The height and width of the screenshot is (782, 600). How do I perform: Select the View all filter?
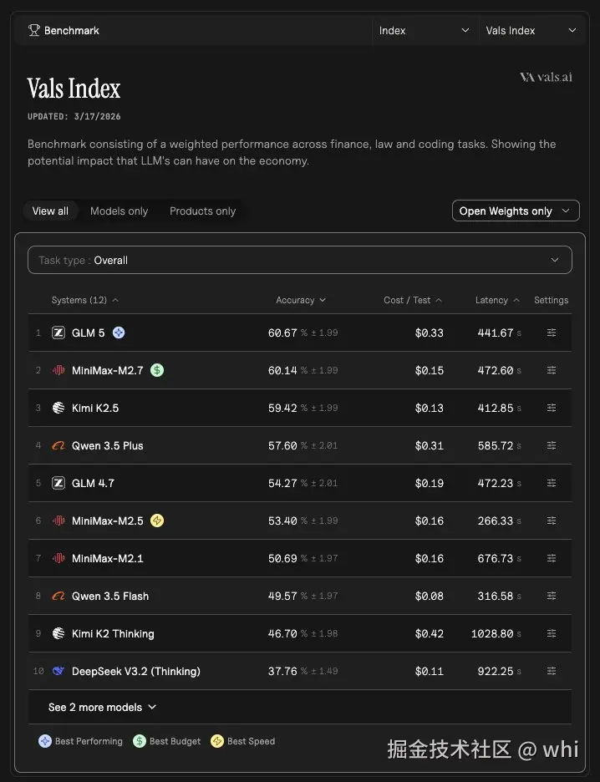[x=50, y=211]
